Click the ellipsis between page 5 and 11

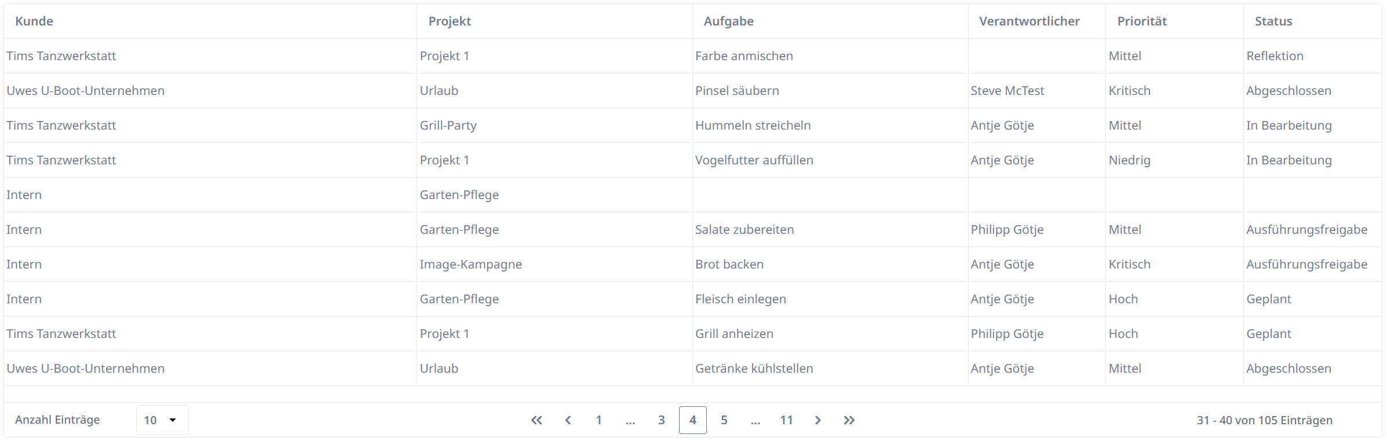coord(755,420)
